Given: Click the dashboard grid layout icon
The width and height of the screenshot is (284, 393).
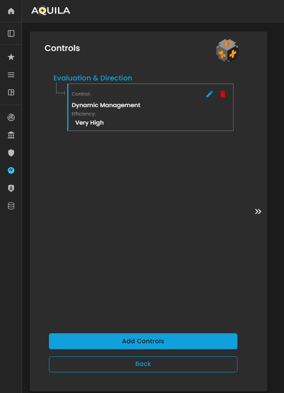Looking at the screenshot, I should click(11, 92).
